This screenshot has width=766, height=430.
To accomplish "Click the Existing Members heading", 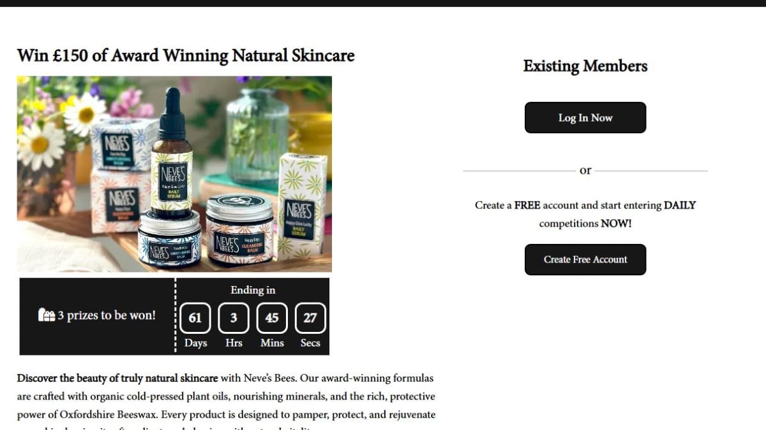I will tap(585, 66).
